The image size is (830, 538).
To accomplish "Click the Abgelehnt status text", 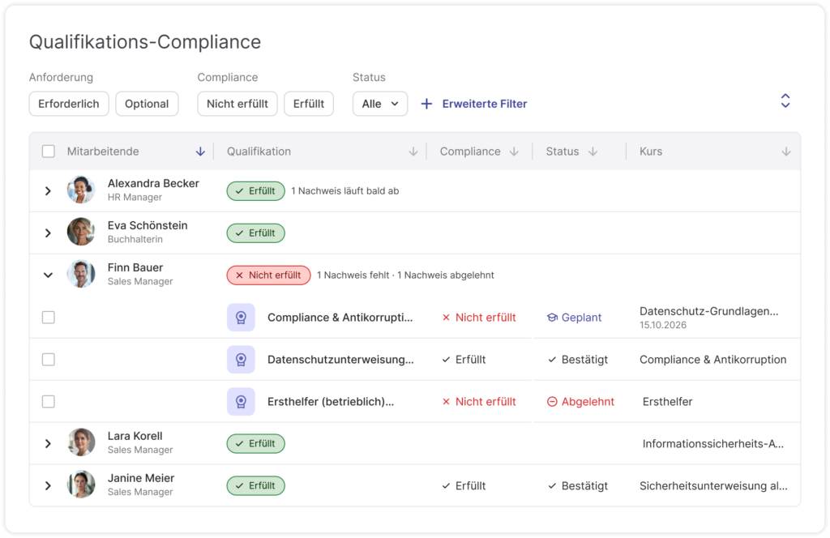I will coord(588,402).
